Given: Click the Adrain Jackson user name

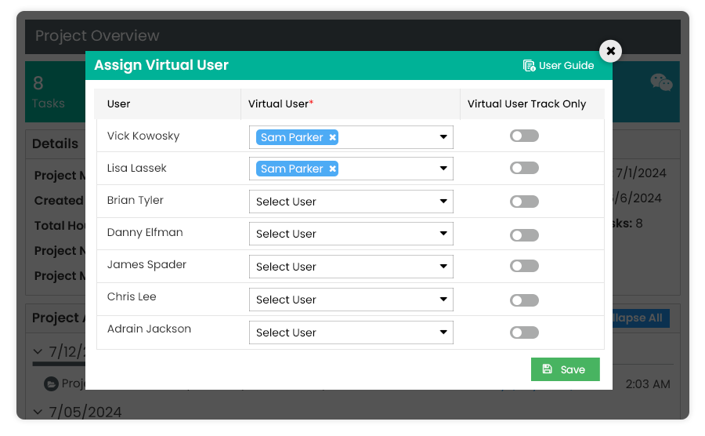Looking at the screenshot, I should tap(149, 329).
